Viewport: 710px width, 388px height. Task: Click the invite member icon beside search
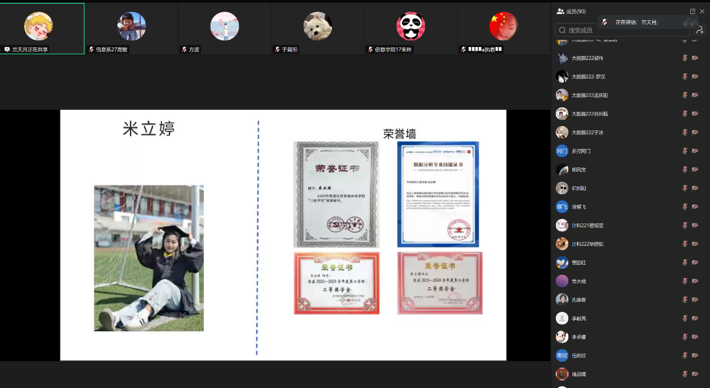699,30
